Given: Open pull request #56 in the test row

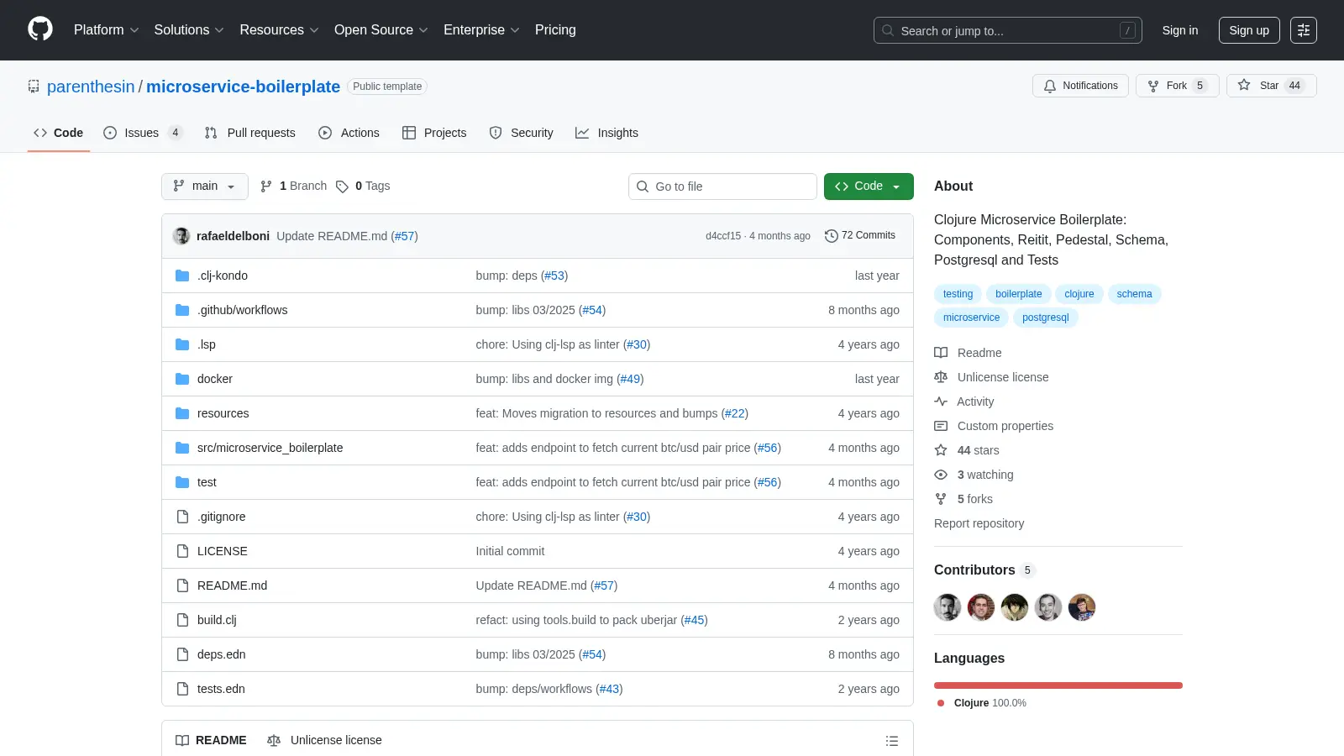Looking at the screenshot, I should coord(768,482).
